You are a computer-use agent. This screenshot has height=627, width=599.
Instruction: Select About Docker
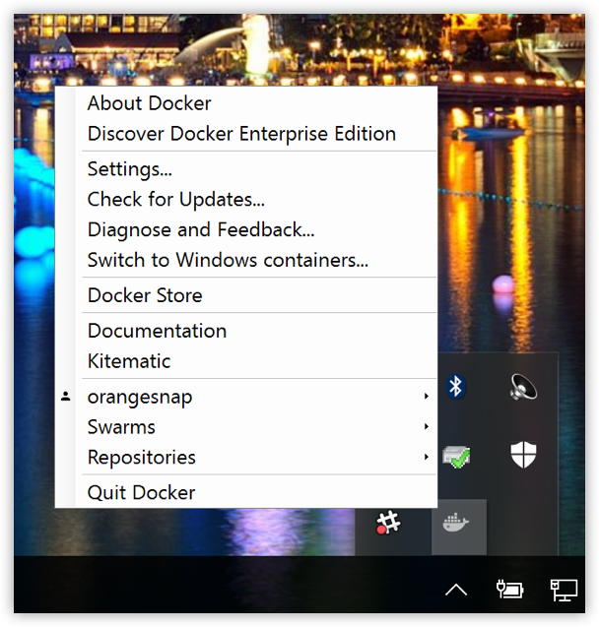point(150,103)
